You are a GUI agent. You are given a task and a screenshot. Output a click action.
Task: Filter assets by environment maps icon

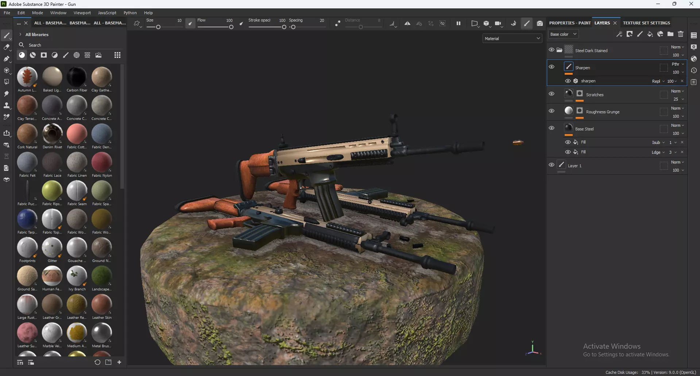[98, 55]
